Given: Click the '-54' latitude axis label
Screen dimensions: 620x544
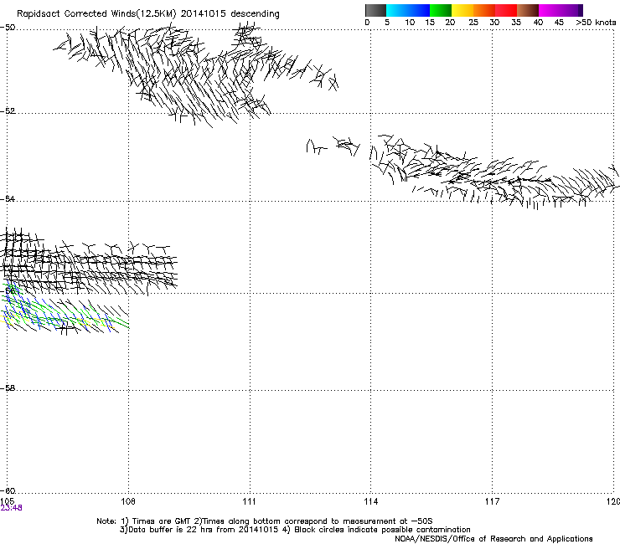Looking at the screenshot, I should (8, 198).
